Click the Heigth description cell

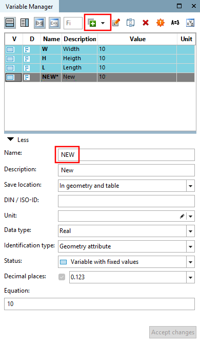coord(79,59)
